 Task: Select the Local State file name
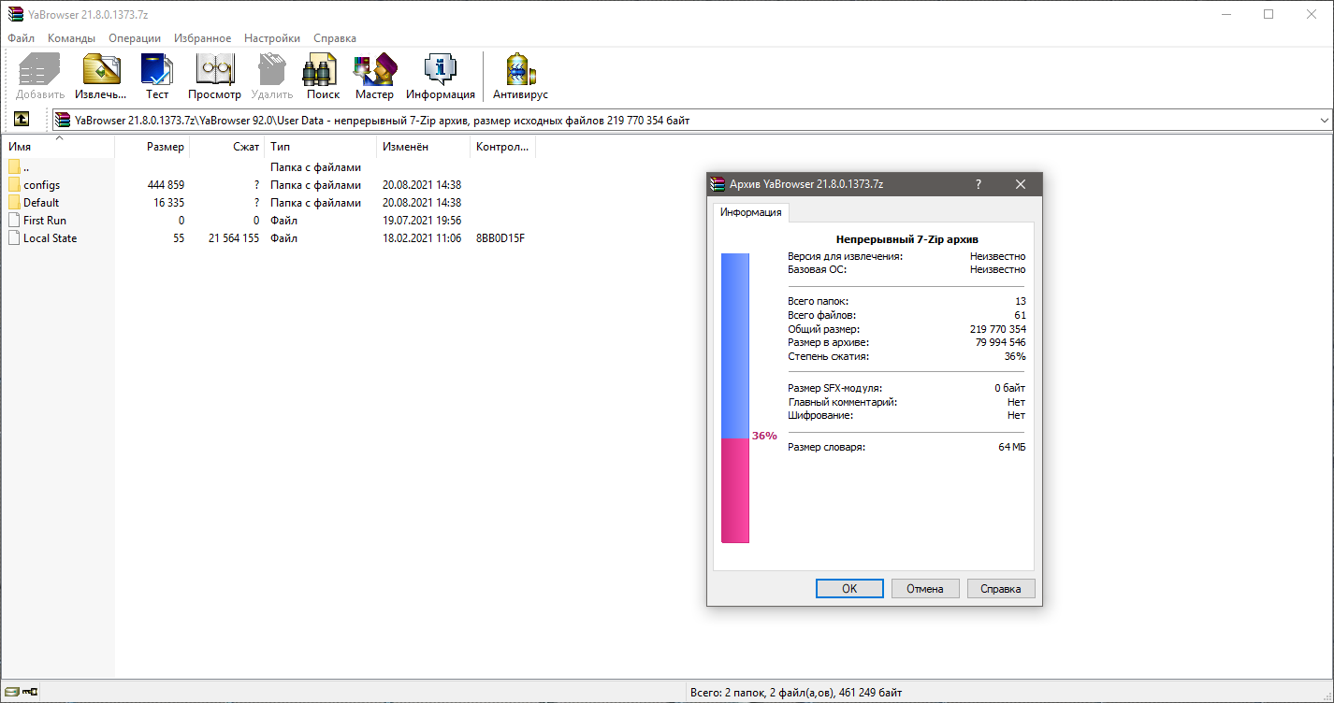(51, 238)
